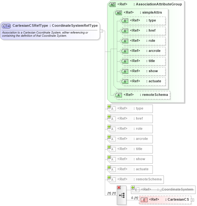Click green plus icon on inherited show attribute
The width and height of the screenshot is (197, 206).
click(x=109, y=157)
